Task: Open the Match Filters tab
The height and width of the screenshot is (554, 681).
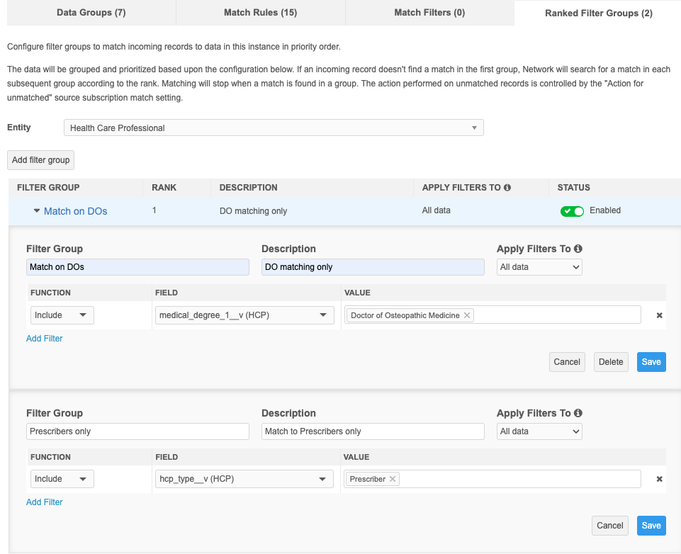Action: 429,13
